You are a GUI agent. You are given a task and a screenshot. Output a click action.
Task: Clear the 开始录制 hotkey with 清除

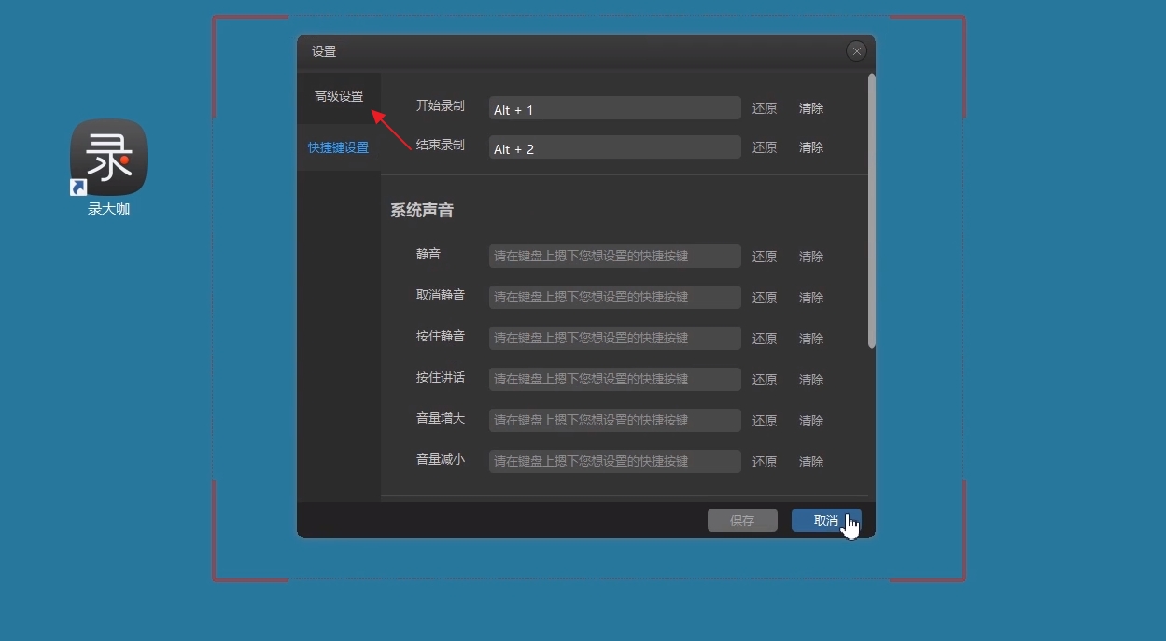809,108
